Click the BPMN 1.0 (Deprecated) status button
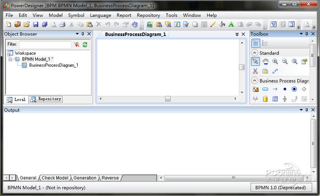Image resolution: width=320 pixels, height=196 pixels. point(281,187)
